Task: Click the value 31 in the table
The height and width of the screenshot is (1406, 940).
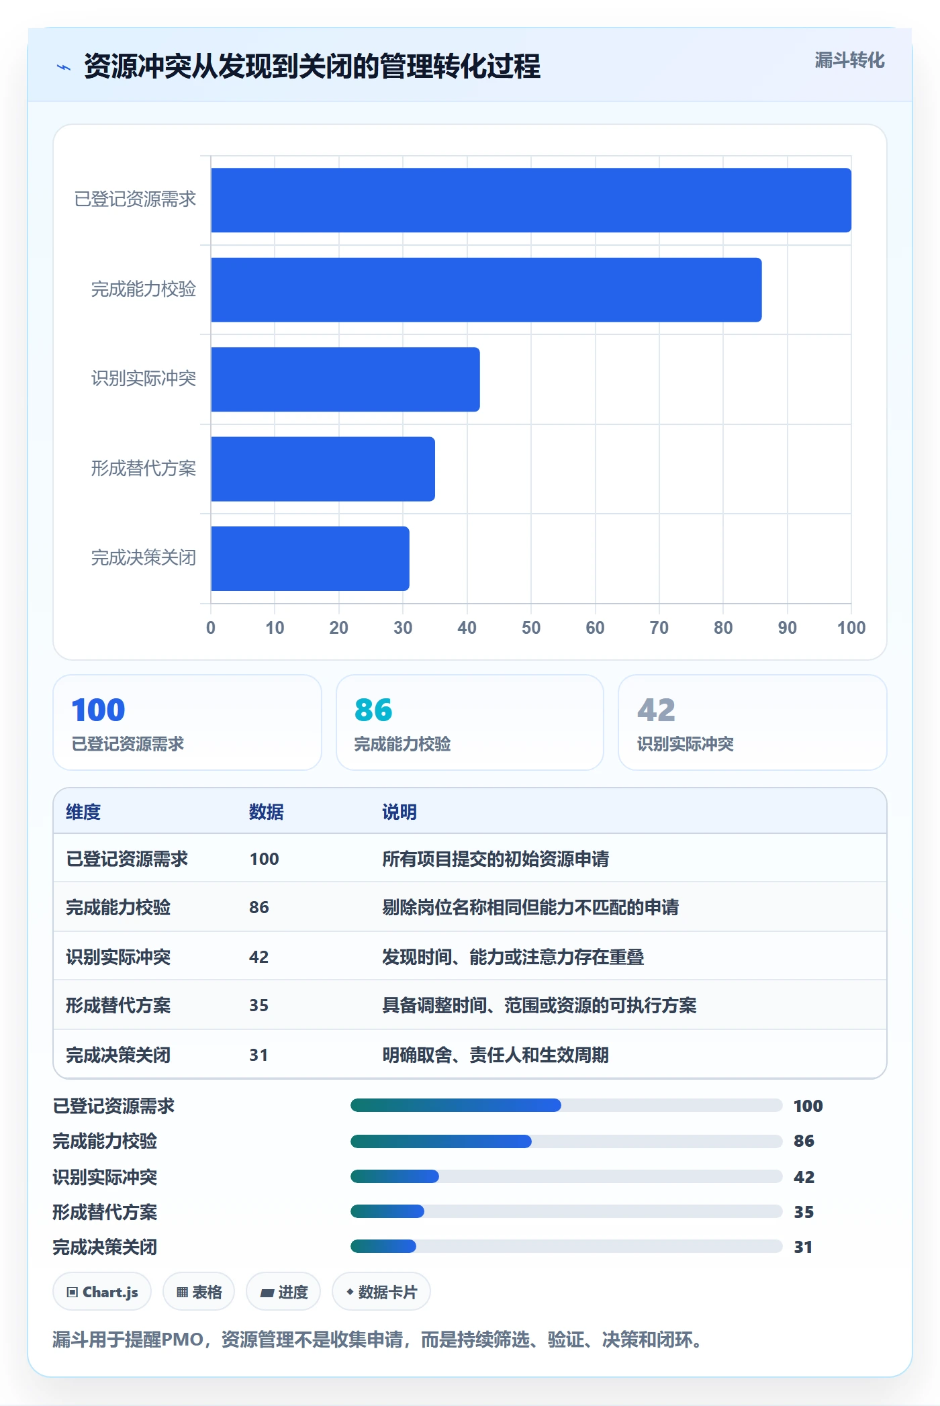Action: tap(258, 1055)
